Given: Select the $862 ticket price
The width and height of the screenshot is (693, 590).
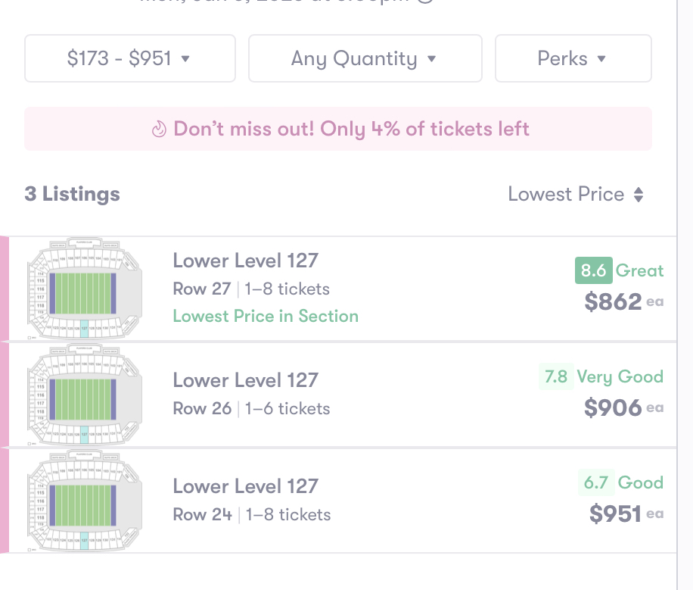Looking at the screenshot, I should pyautogui.click(x=613, y=302).
